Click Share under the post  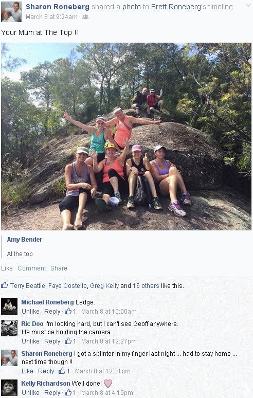(59, 268)
